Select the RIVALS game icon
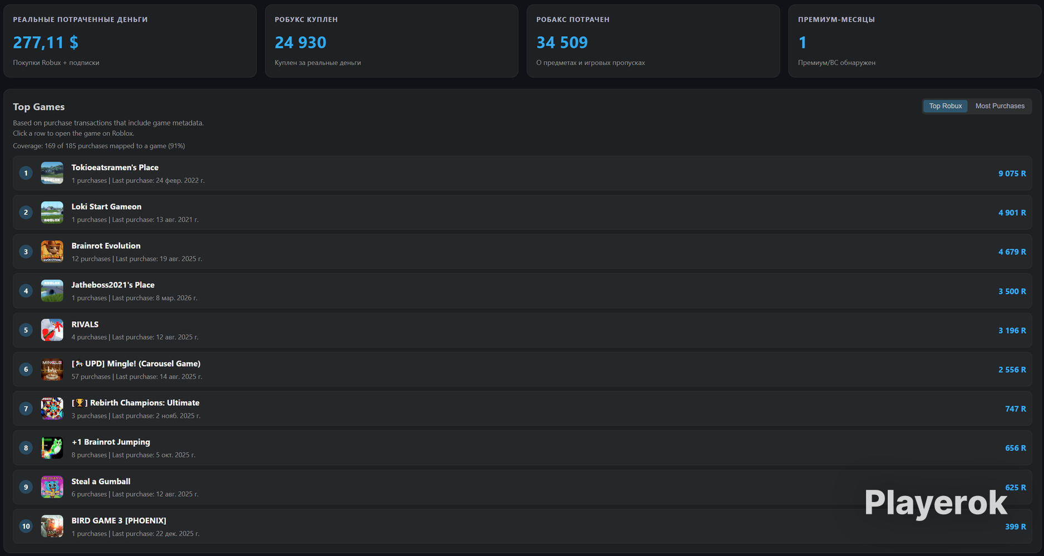Screen dimensions: 1044x556 click(x=52, y=330)
